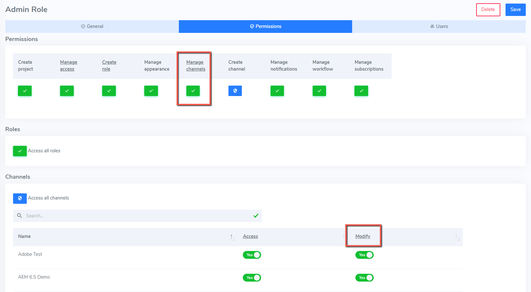Click the Manage workflow column label
The height and width of the screenshot is (292, 531).
click(323, 65)
